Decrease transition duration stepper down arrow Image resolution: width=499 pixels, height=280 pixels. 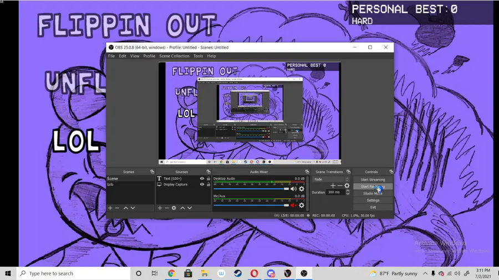348,194
